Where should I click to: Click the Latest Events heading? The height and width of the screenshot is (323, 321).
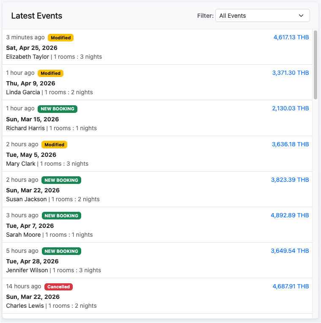coord(37,16)
